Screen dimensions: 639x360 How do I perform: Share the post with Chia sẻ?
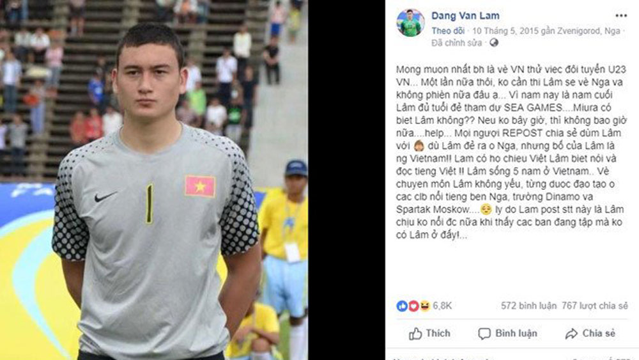pos(590,334)
